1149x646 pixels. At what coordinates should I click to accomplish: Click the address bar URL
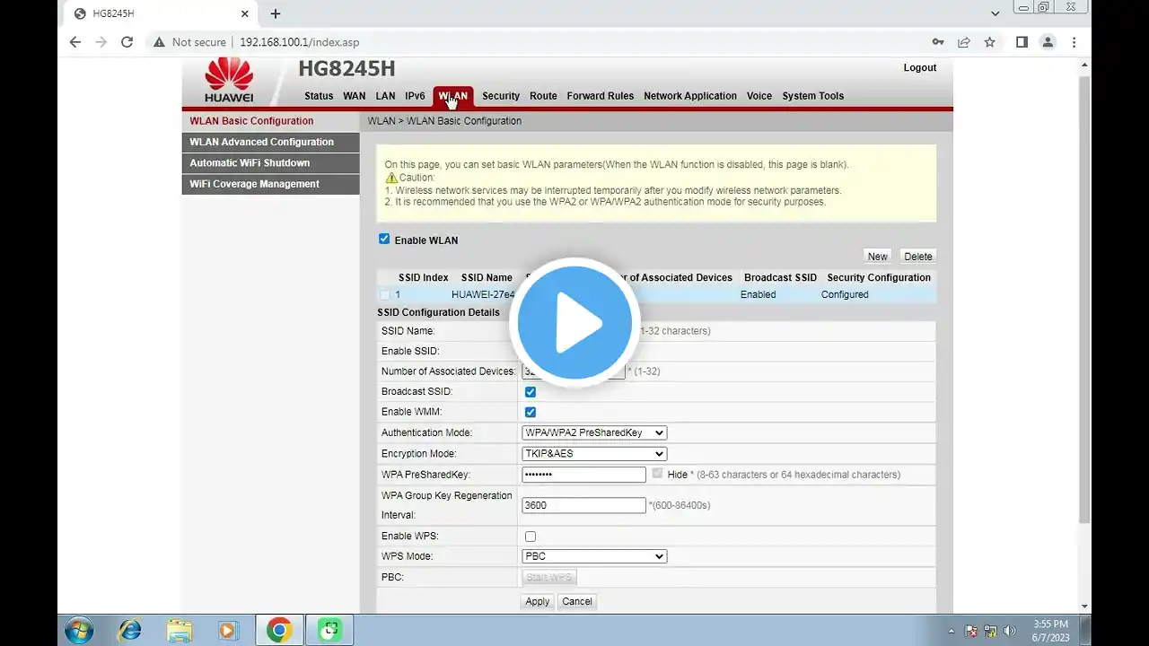tap(299, 42)
